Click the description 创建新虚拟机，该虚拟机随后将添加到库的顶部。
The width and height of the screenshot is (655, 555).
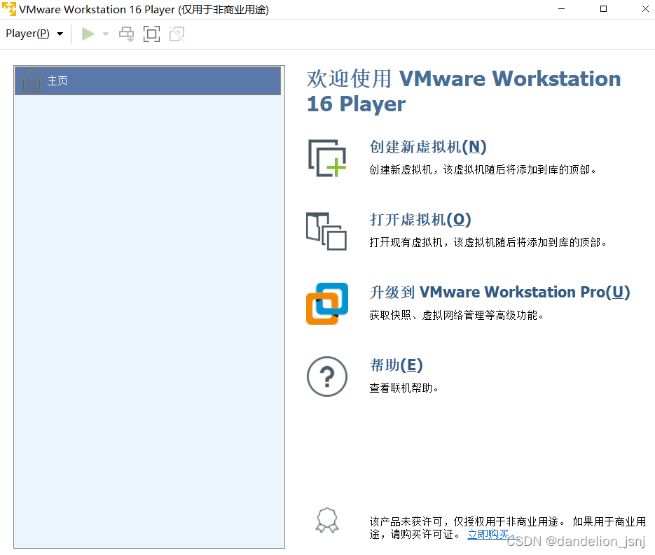point(483,170)
